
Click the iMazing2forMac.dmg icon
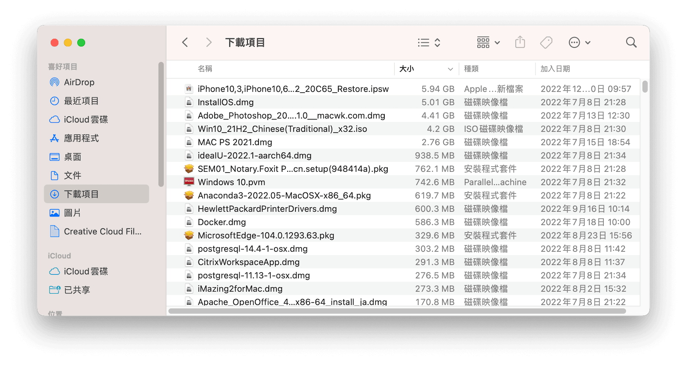pos(189,289)
